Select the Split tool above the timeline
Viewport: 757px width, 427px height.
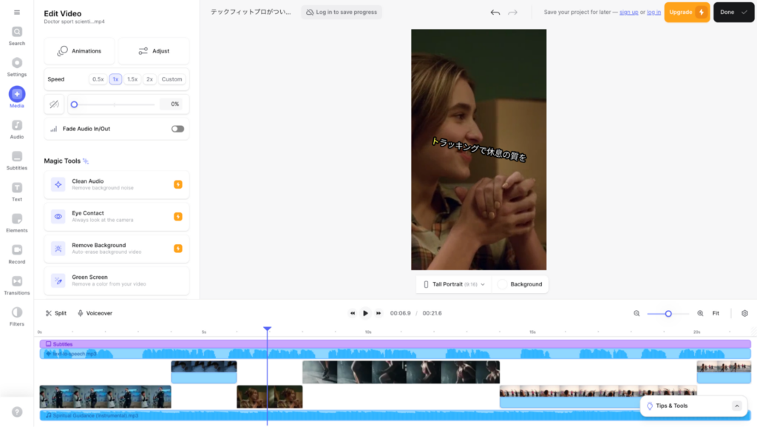(55, 313)
